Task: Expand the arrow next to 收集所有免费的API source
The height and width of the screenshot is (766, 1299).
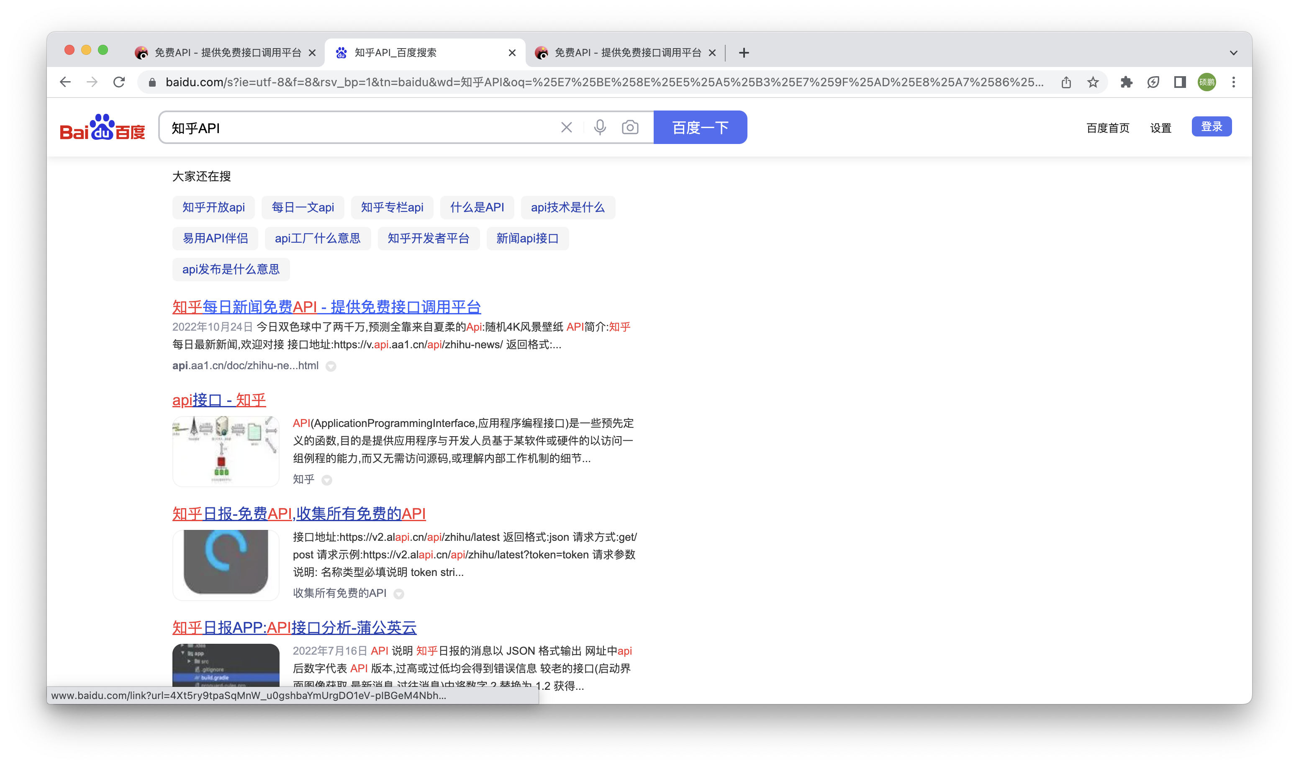Action: pos(399,594)
